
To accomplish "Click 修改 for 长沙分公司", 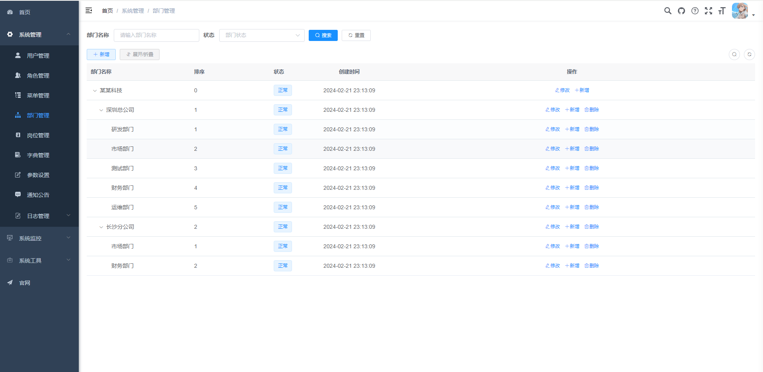I will pos(553,227).
